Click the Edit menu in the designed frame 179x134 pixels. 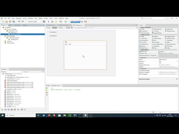pos(70,44)
